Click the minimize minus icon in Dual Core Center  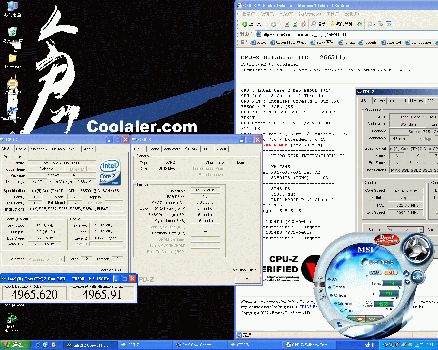[x=320, y=278]
